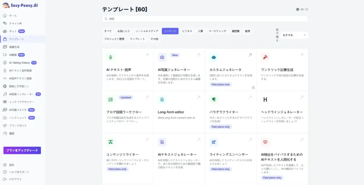Toggle favorite star on カスタムジェネレータ card
The width and height of the screenshot is (364, 185).
[253, 87]
